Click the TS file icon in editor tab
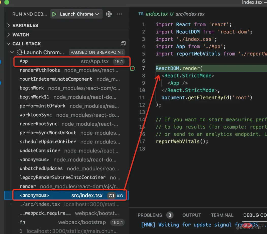Viewport: 267px width, 234px height. [141, 14]
